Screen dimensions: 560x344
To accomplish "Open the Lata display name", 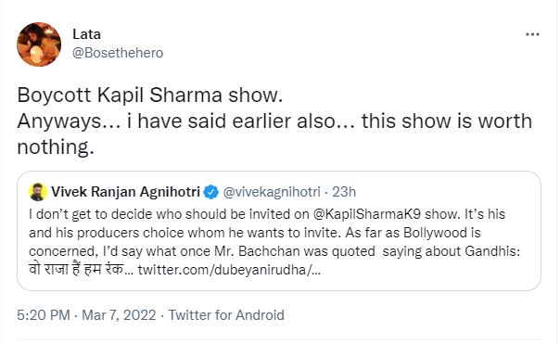I will [x=87, y=34].
